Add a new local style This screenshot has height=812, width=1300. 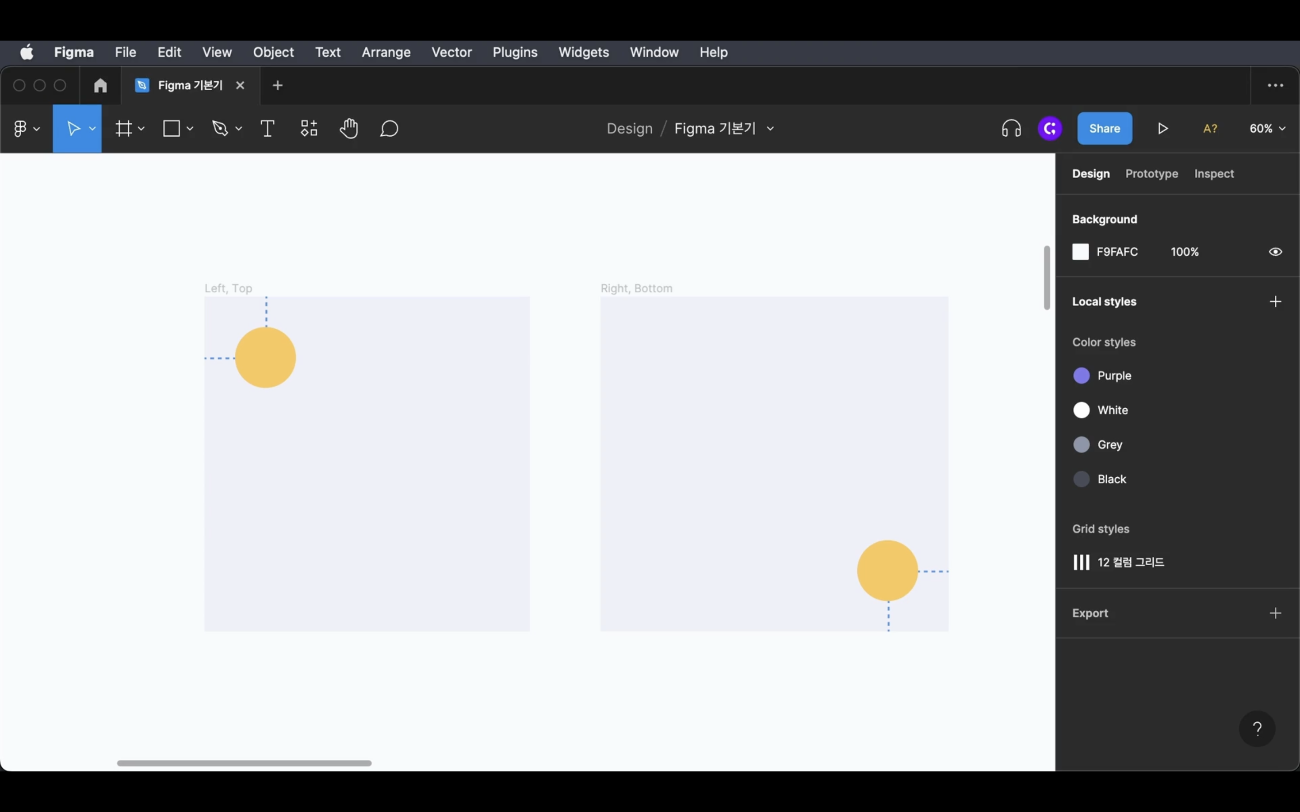(x=1275, y=302)
